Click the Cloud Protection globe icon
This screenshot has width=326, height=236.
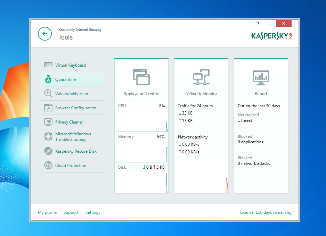tap(48, 166)
